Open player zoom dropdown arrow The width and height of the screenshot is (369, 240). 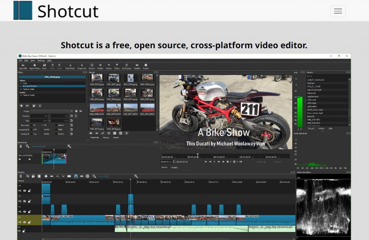(231, 162)
